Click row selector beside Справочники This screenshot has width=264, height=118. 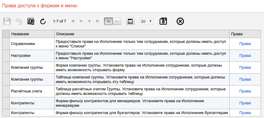6,44
